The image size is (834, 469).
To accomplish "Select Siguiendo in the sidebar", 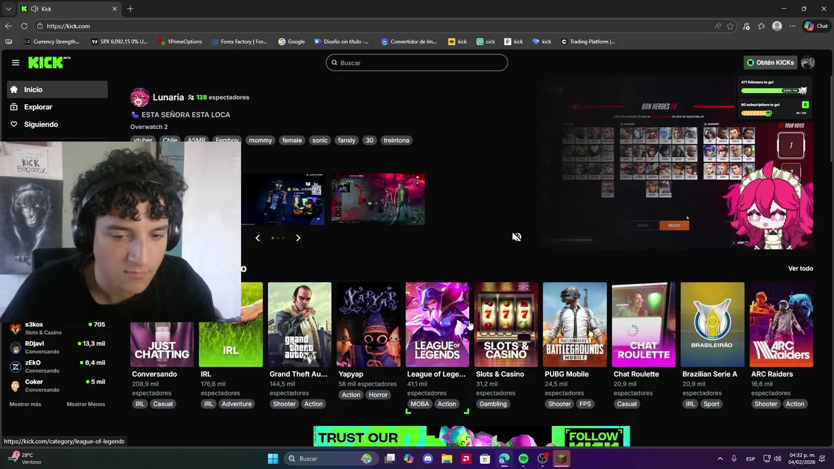I will click(57, 124).
